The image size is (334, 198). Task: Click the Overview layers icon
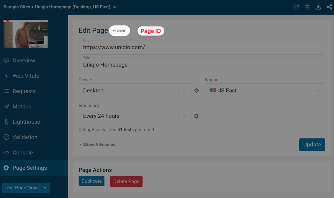tap(6, 61)
